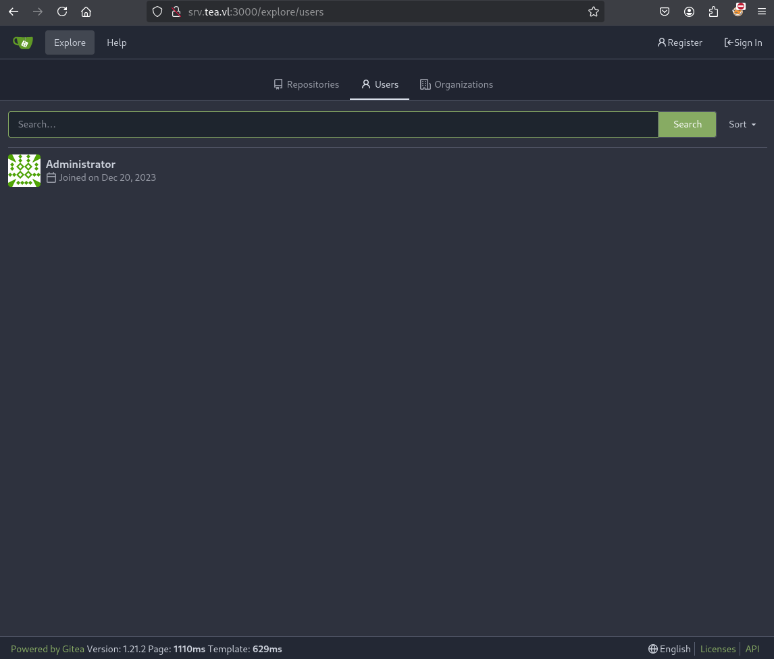Select the Users tab

380,84
